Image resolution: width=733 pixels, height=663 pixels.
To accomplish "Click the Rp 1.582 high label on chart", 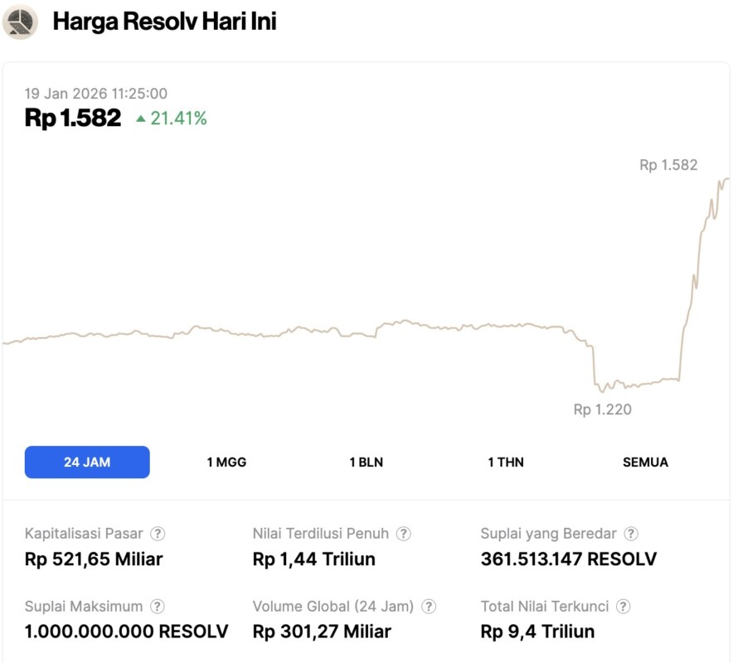I will 668,165.
